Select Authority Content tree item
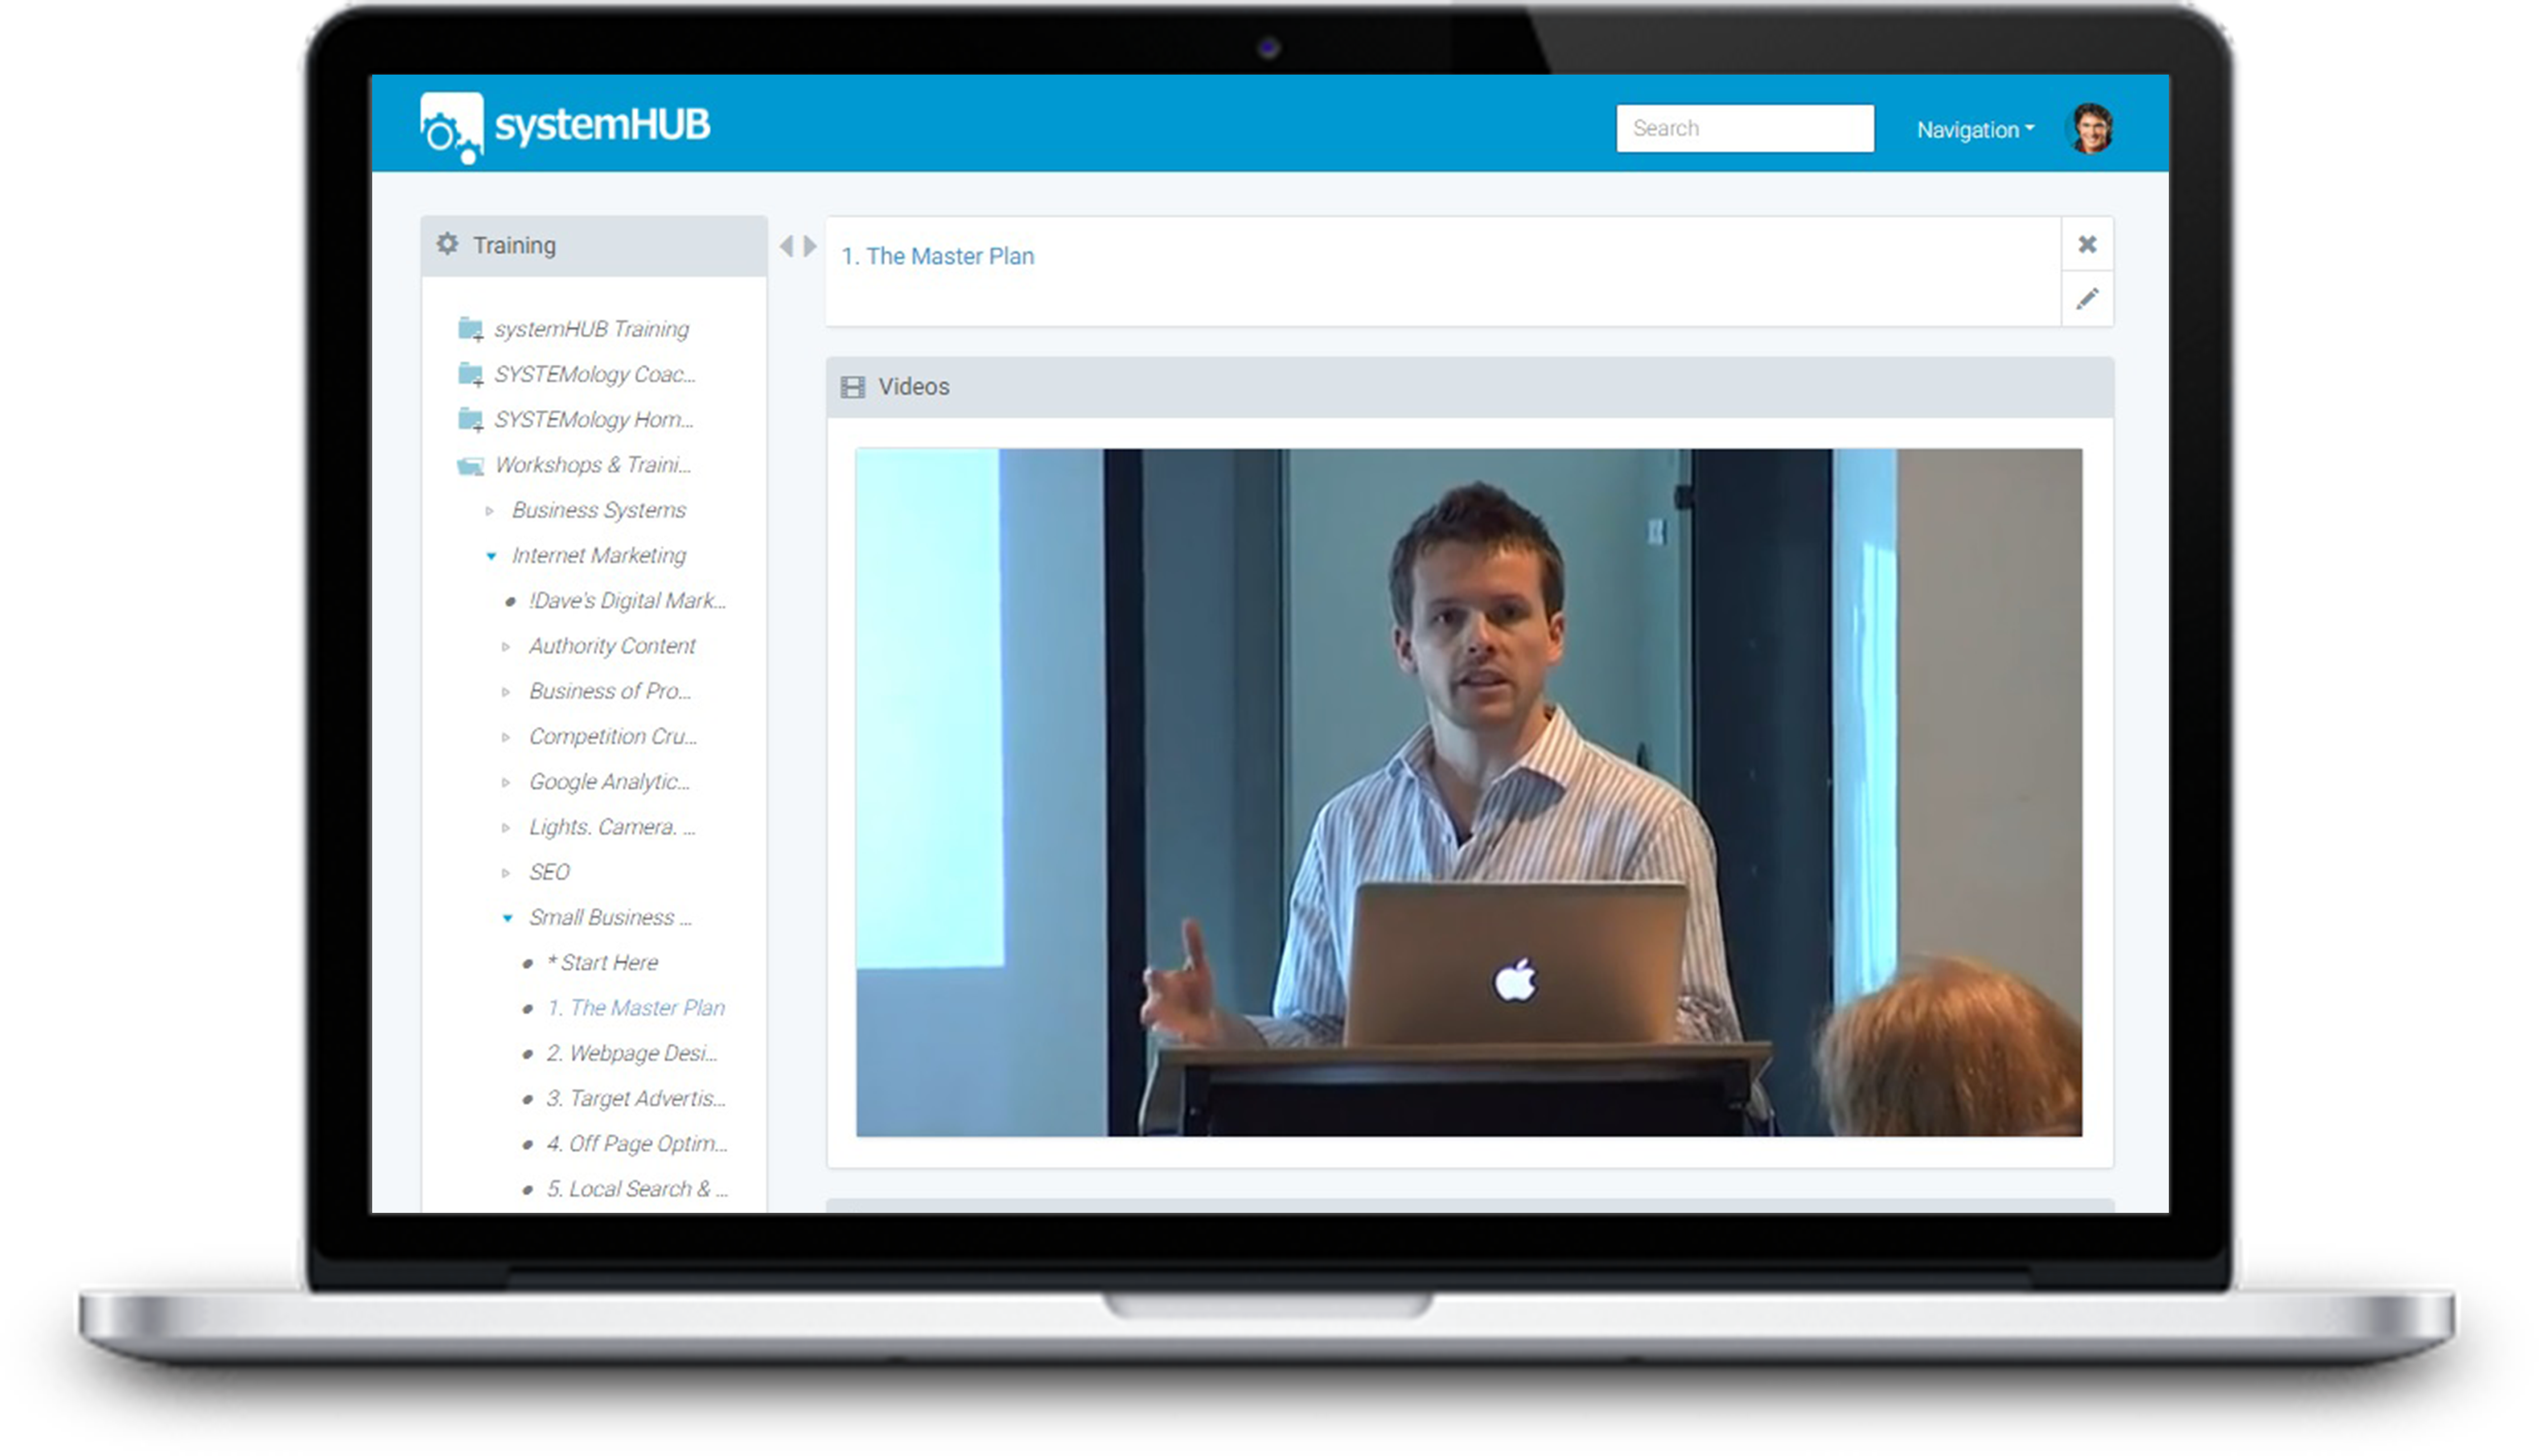Image resolution: width=2539 pixels, height=1456 pixels. pos(611,646)
